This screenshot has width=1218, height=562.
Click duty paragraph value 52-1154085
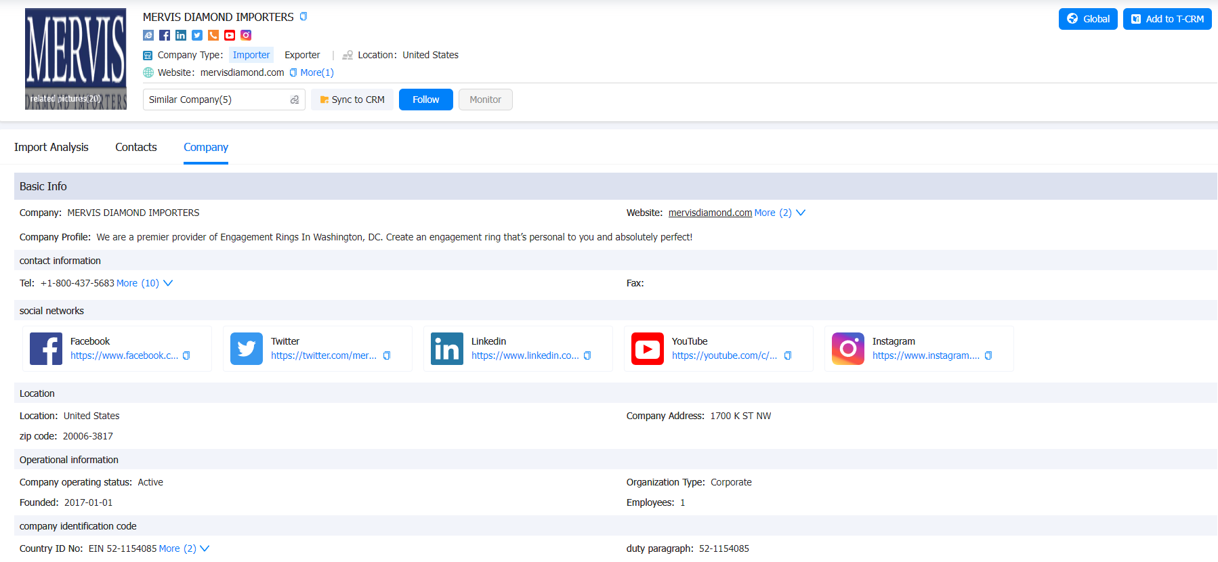click(x=724, y=548)
